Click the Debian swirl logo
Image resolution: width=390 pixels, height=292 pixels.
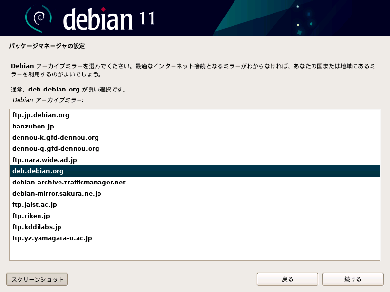(x=39, y=18)
